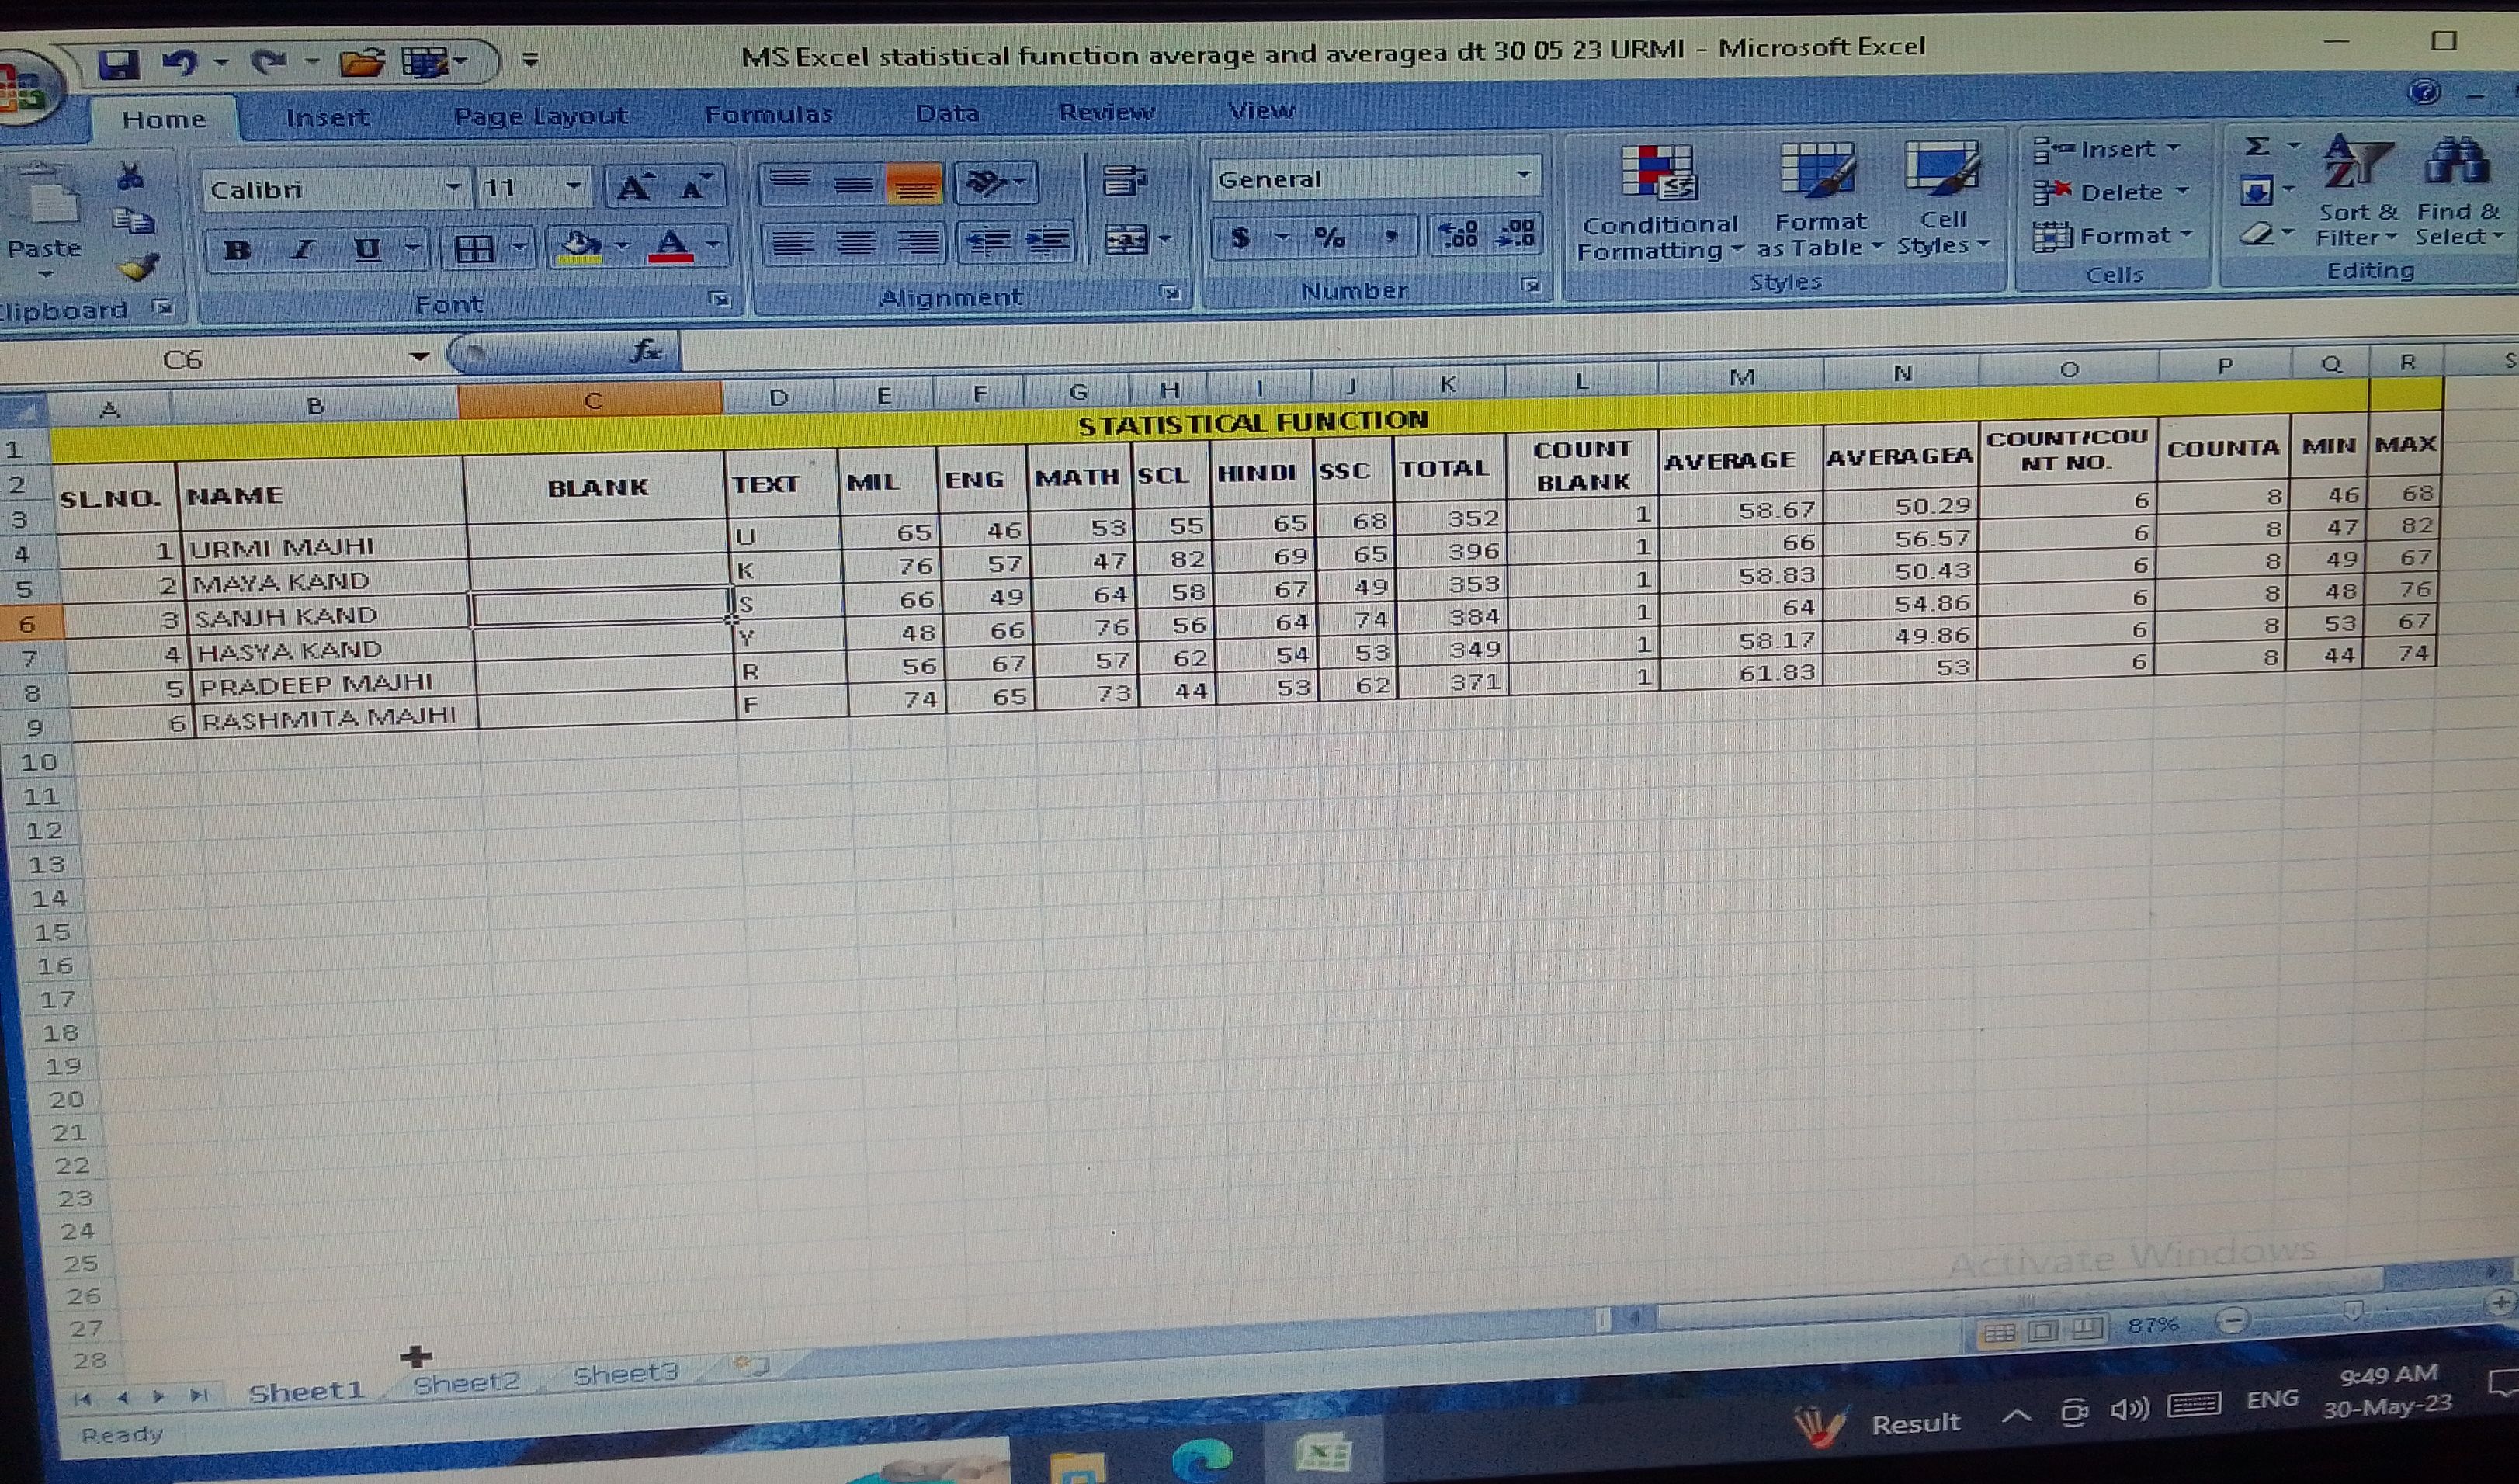Screen dimensions: 2519x1484
Task: Click the Format Painter brush icon
Action: point(139,267)
